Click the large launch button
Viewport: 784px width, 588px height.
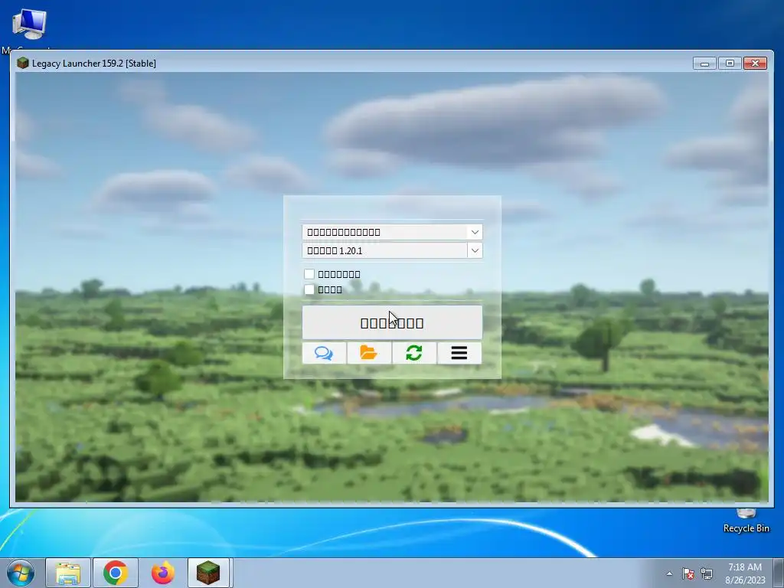pos(392,322)
